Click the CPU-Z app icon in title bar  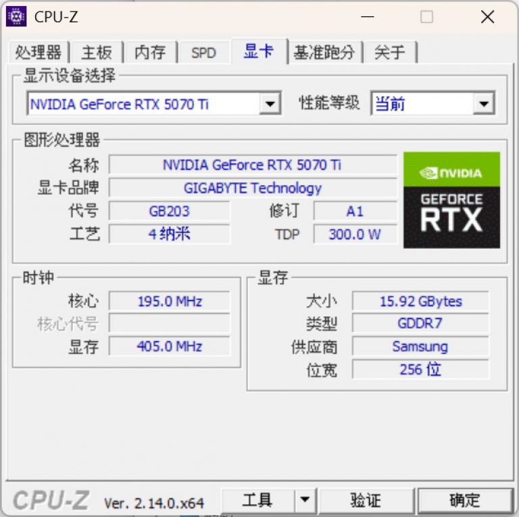[x=16, y=16]
